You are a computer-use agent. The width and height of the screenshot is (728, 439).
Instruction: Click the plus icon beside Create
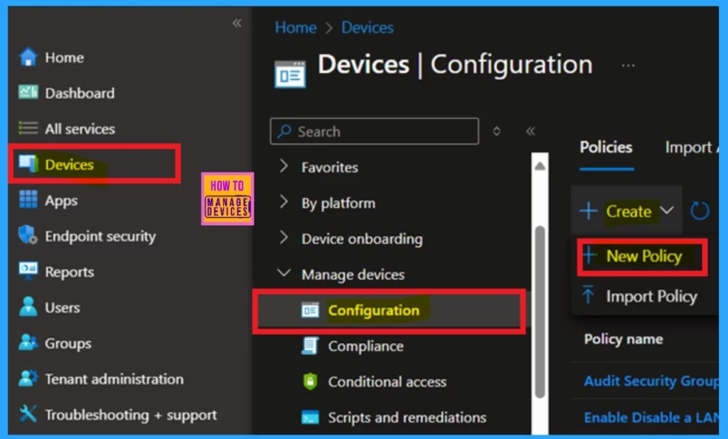coord(588,211)
